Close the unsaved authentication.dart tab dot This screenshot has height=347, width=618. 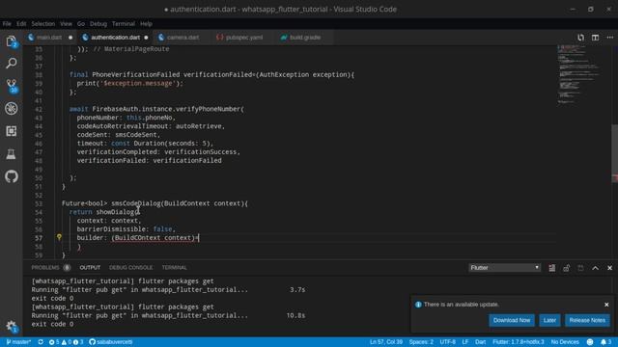click(x=146, y=38)
